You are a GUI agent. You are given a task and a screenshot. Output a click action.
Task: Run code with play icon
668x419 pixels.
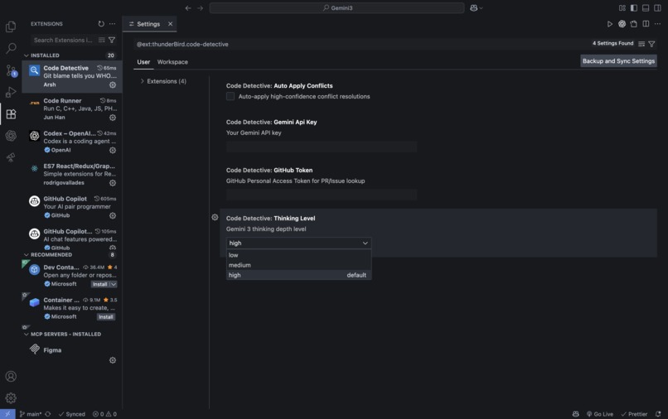pos(610,24)
